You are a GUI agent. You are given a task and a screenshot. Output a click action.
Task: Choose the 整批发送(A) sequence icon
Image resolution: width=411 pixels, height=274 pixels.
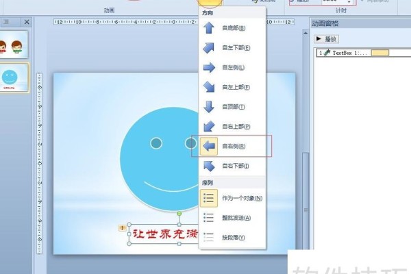[x=209, y=218]
